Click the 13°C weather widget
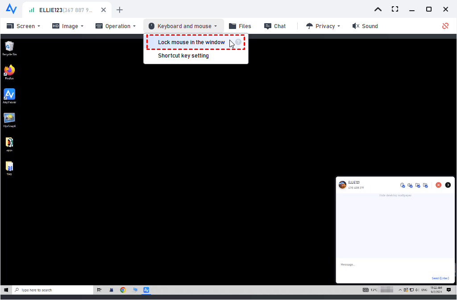 370,290
